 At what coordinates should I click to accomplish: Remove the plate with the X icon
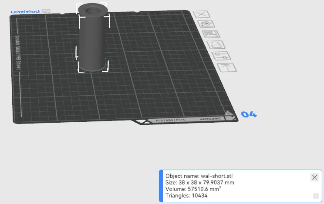click(x=202, y=14)
